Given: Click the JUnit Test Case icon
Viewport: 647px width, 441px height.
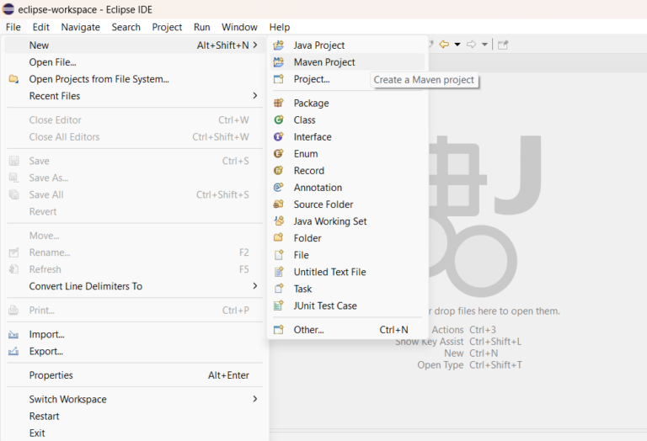Looking at the screenshot, I should point(279,306).
